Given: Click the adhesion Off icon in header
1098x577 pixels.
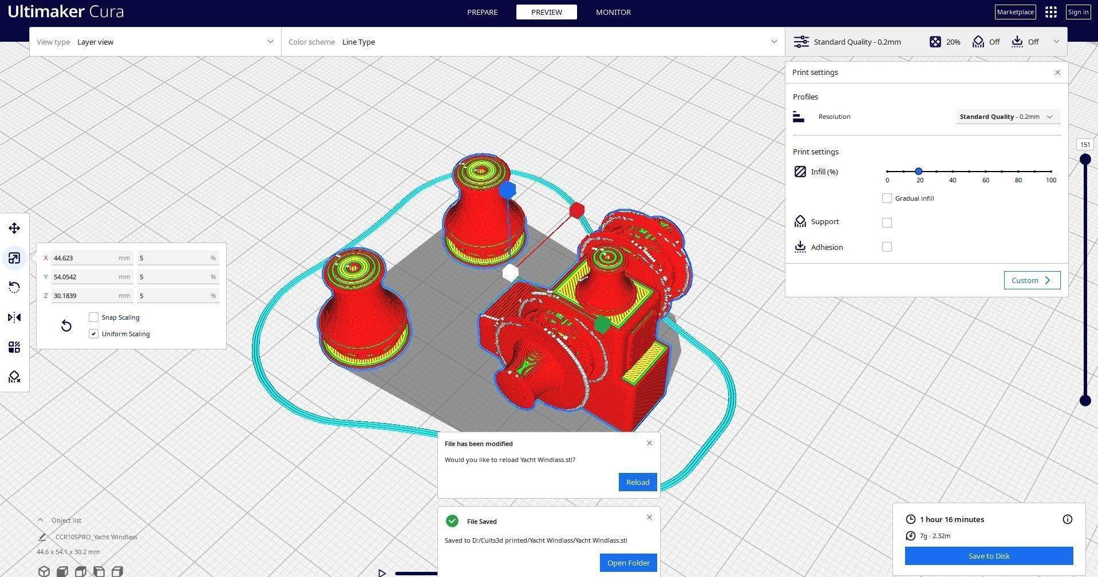Looking at the screenshot, I should tap(1017, 42).
